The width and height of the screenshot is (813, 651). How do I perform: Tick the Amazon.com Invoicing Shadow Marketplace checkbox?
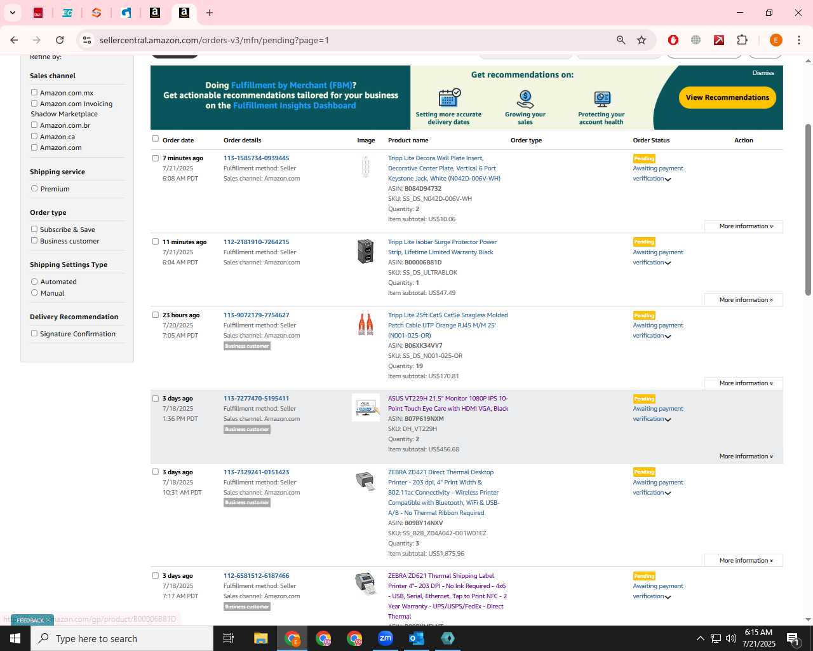pos(34,104)
